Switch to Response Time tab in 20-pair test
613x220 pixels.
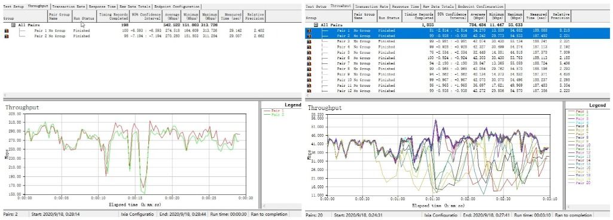tap(405, 7)
